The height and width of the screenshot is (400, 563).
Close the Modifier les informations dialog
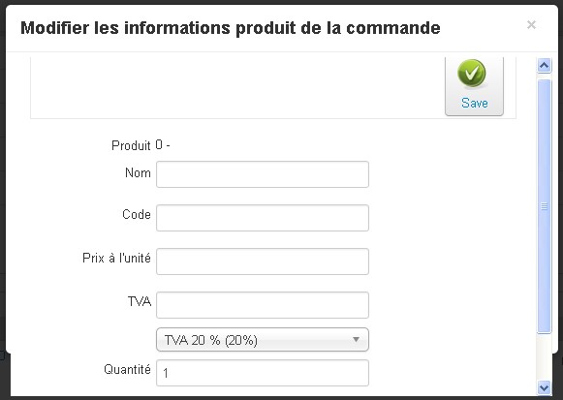click(531, 25)
